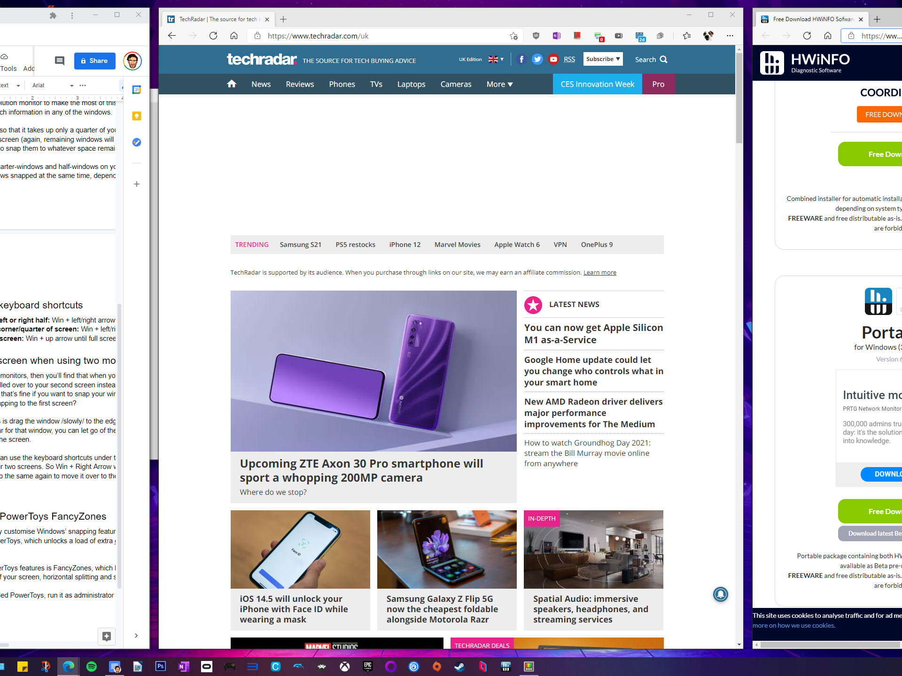Go to the Reviews section
Screen dimensions: 902x676
click(300, 84)
